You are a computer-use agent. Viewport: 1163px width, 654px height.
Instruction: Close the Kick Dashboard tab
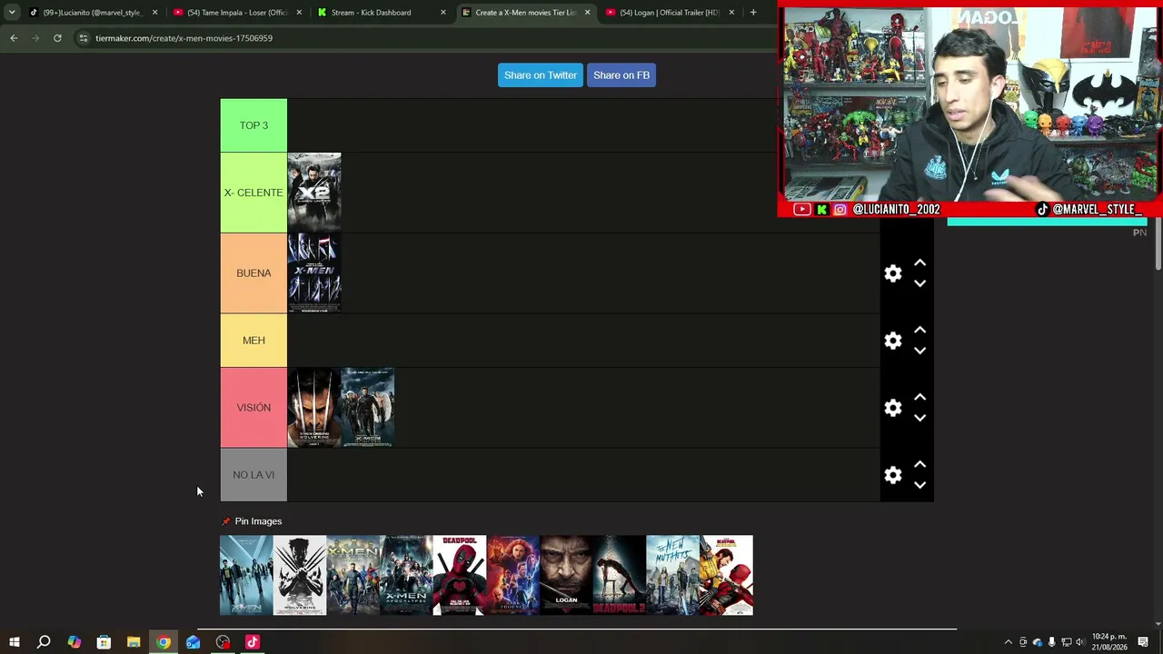click(x=443, y=13)
